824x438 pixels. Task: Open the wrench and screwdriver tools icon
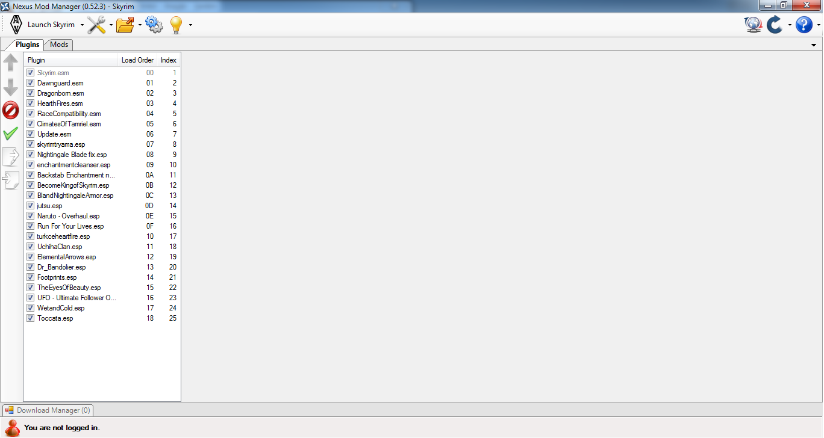[96, 25]
